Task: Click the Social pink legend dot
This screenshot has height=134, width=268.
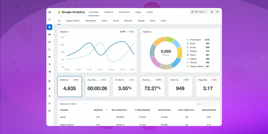Action: coord(188,47)
